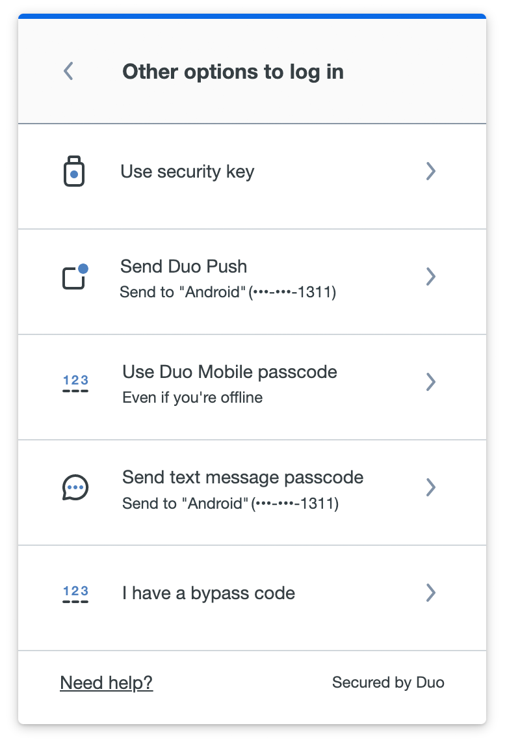Select the bypass code 123 icon
507x741 pixels.
point(75,592)
